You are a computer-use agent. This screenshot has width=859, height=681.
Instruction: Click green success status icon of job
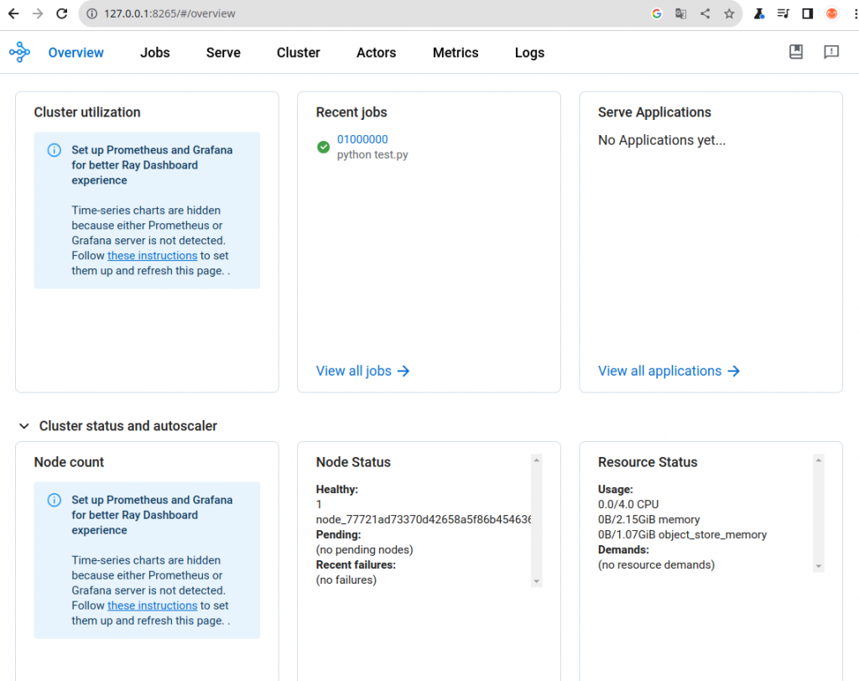tap(323, 147)
